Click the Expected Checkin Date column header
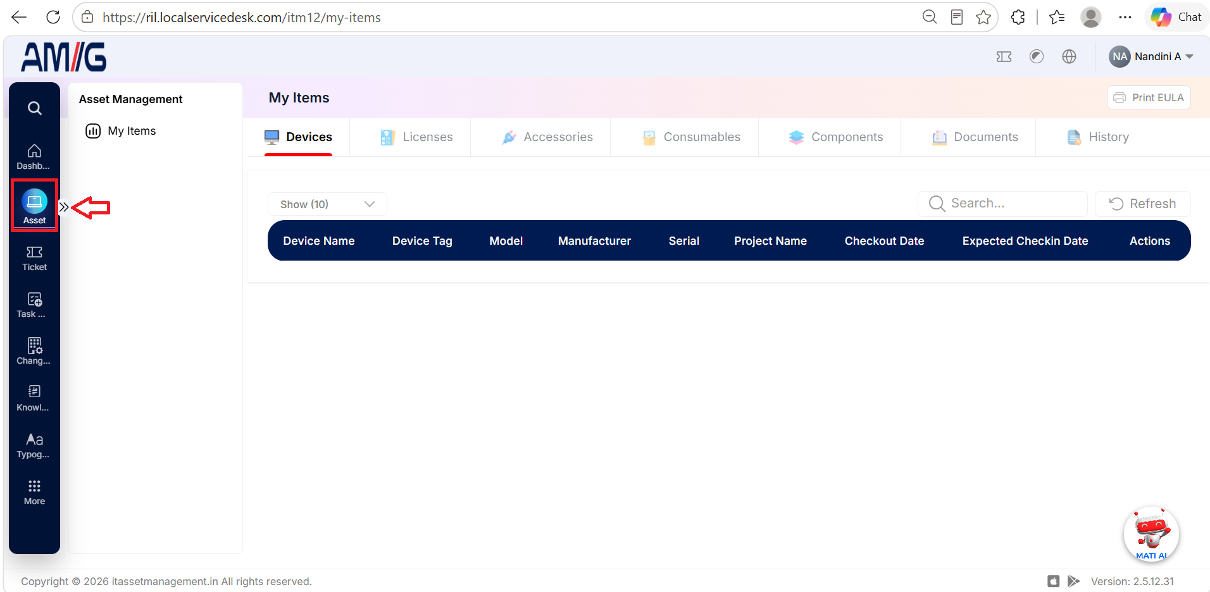The height and width of the screenshot is (592, 1210). (x=1025, y=241)
